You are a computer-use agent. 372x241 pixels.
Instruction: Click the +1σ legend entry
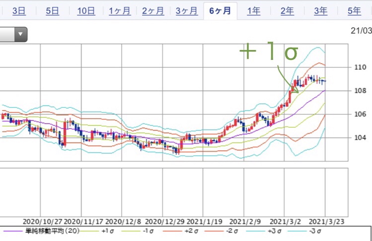107,231
